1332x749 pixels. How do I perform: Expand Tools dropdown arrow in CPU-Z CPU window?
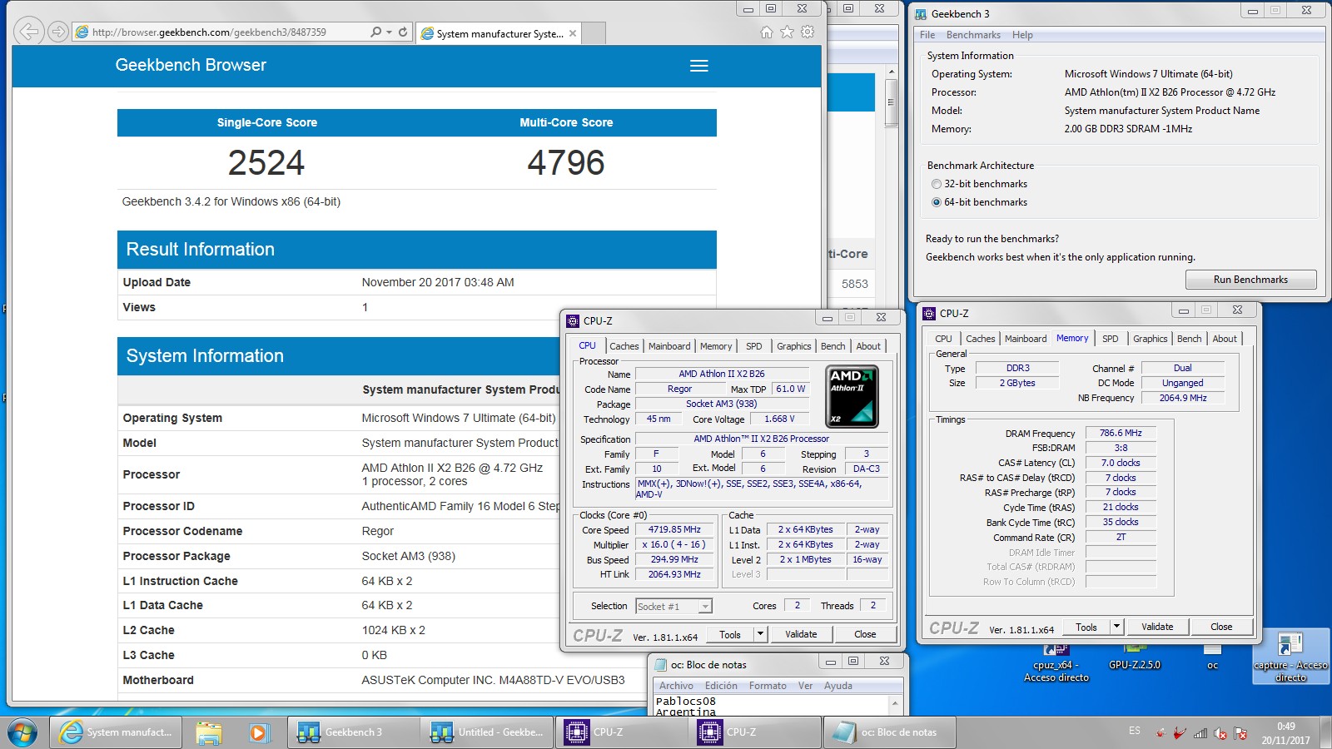pos(760,634)
